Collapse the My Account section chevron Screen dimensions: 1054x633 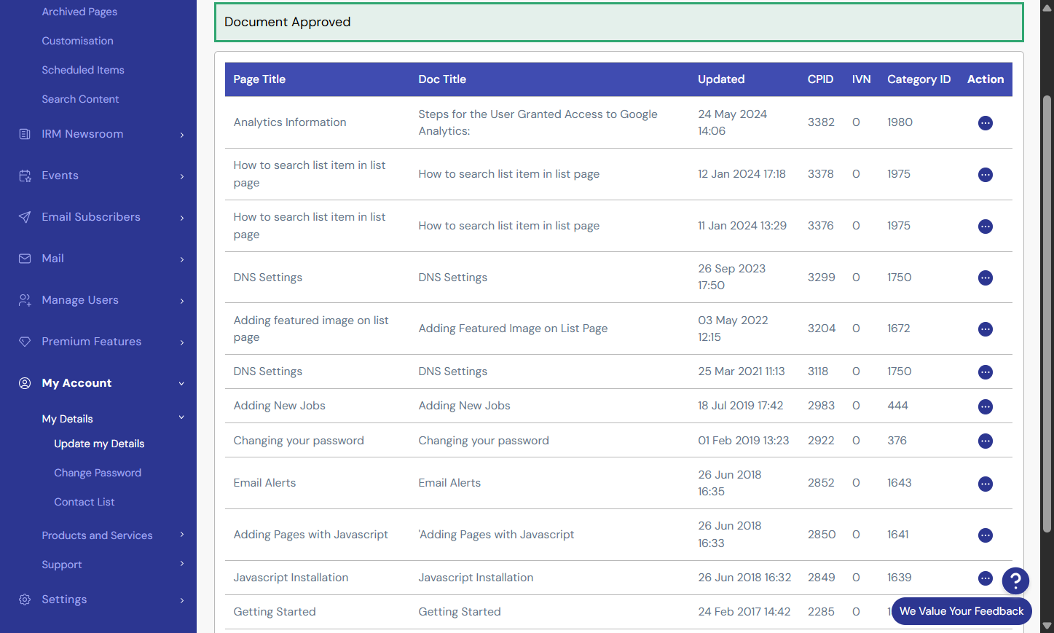(182, 384)
